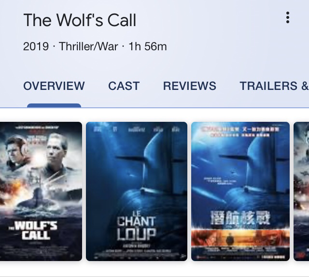Screen dimensions: 309x277
Task: Click the movie title The Wolf's Call
Action: click(x=80, y=20)
